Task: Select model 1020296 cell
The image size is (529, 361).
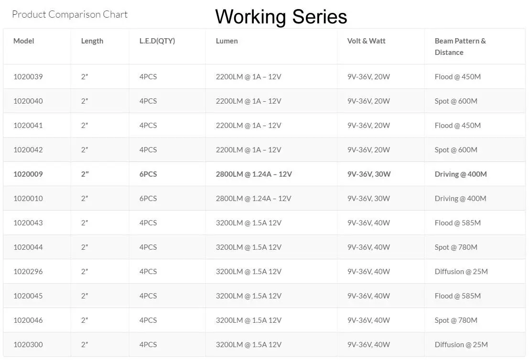Action: click(x=28, y=271)
